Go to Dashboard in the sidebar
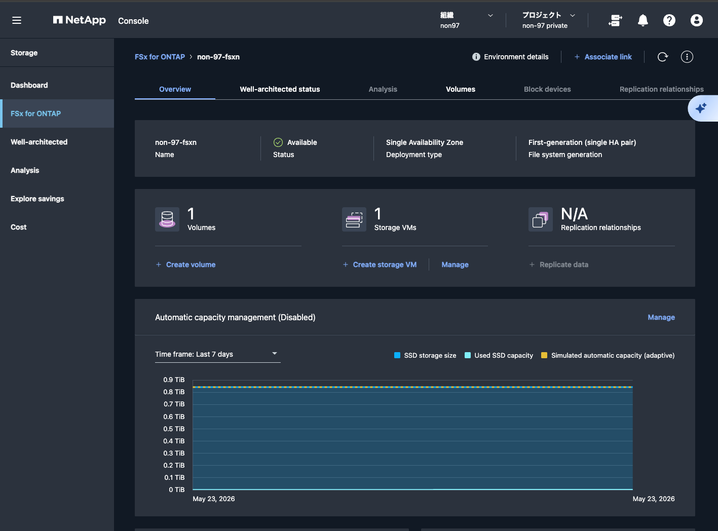The height and width of the screenshot is (531, 718). (x=57, y=85)
